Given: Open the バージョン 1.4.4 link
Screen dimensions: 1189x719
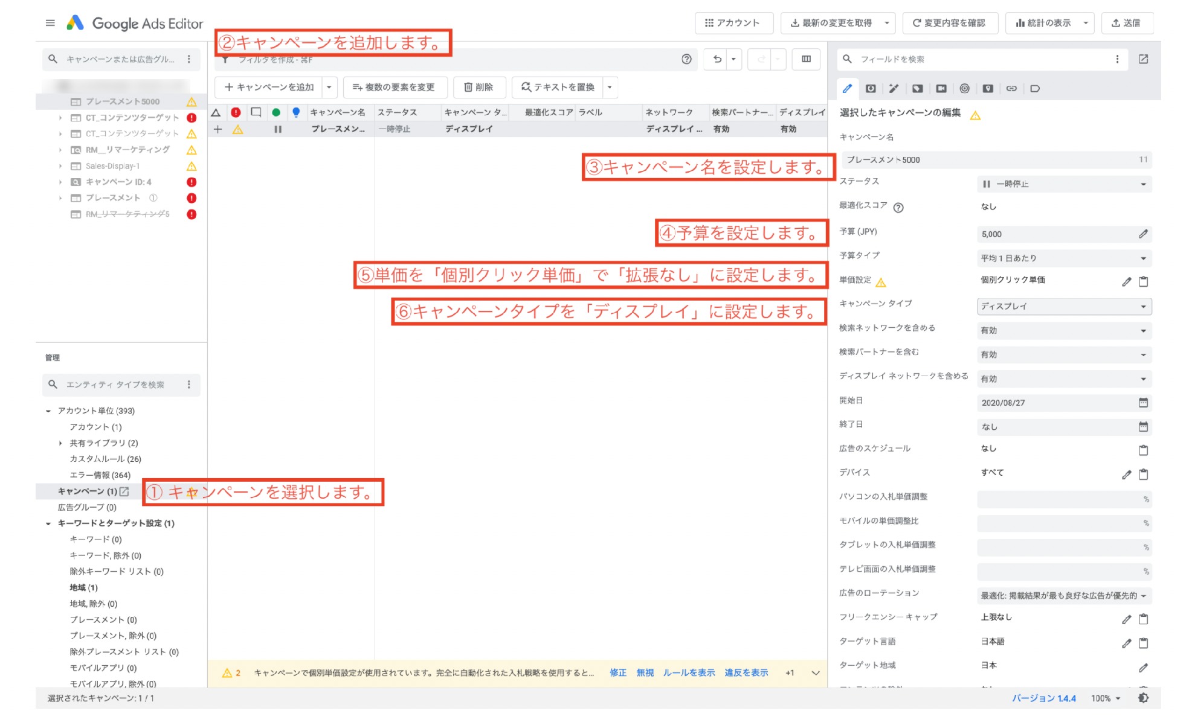Looking at the screenshot, I should click(1044, 698).
